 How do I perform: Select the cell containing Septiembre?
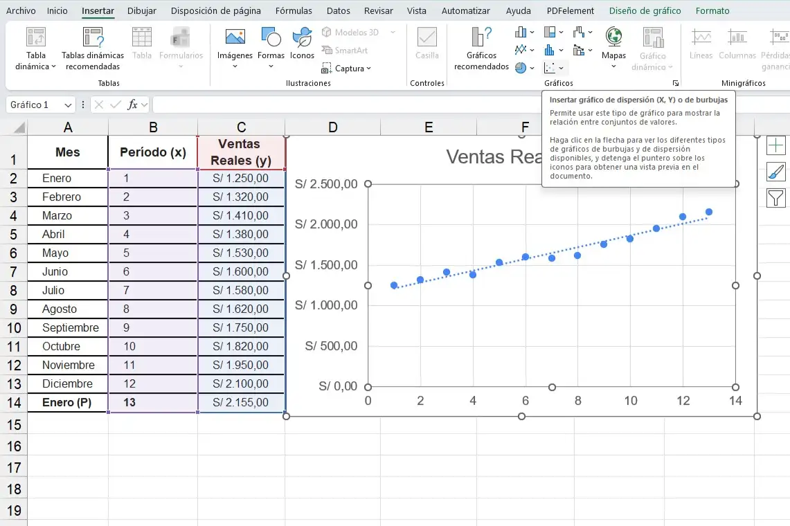(68, 327)
